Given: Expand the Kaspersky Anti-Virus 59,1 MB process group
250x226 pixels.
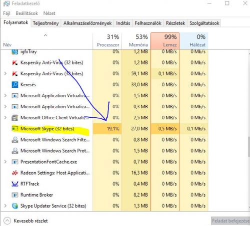Looking at the screenshot, I should [5, 73].
